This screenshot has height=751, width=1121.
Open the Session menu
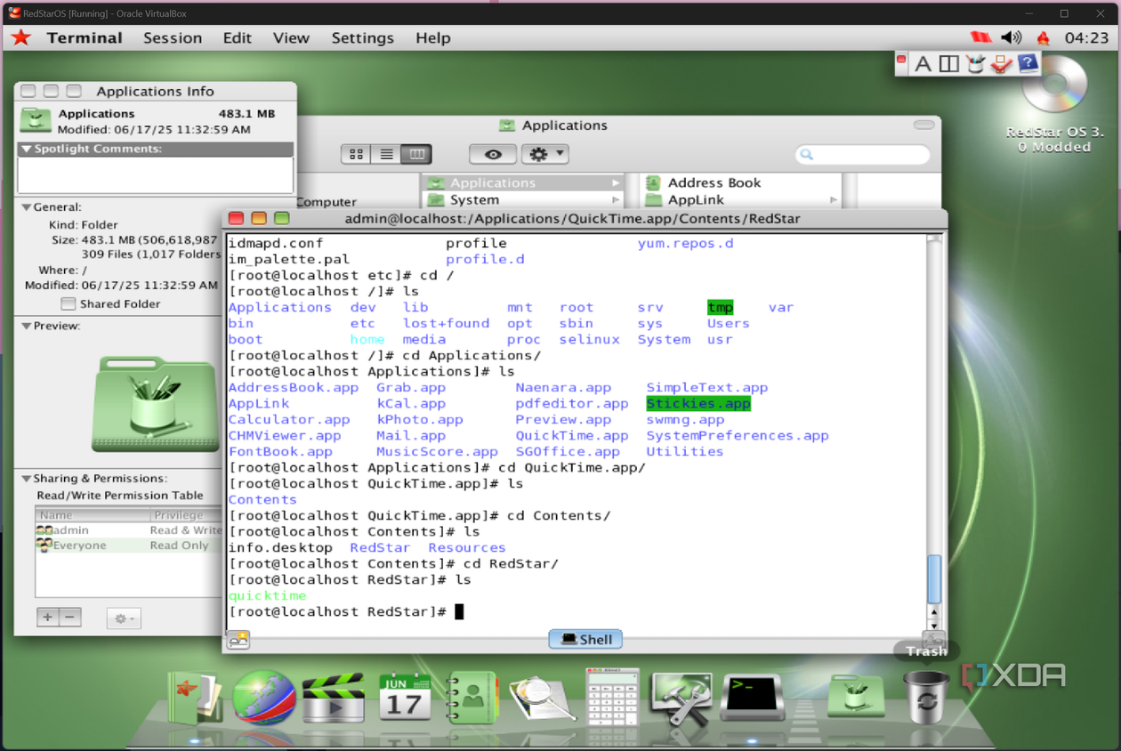pyautogui.click(x=173, y=37)
